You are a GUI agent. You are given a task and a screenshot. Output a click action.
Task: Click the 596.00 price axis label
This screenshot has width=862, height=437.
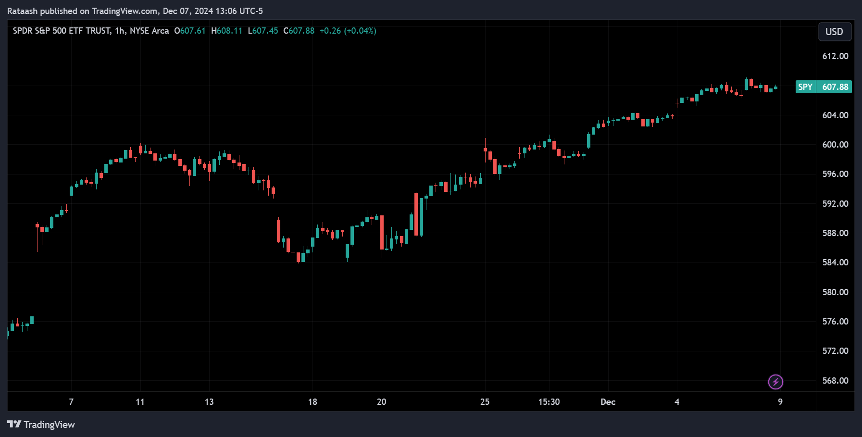point(835,174)
